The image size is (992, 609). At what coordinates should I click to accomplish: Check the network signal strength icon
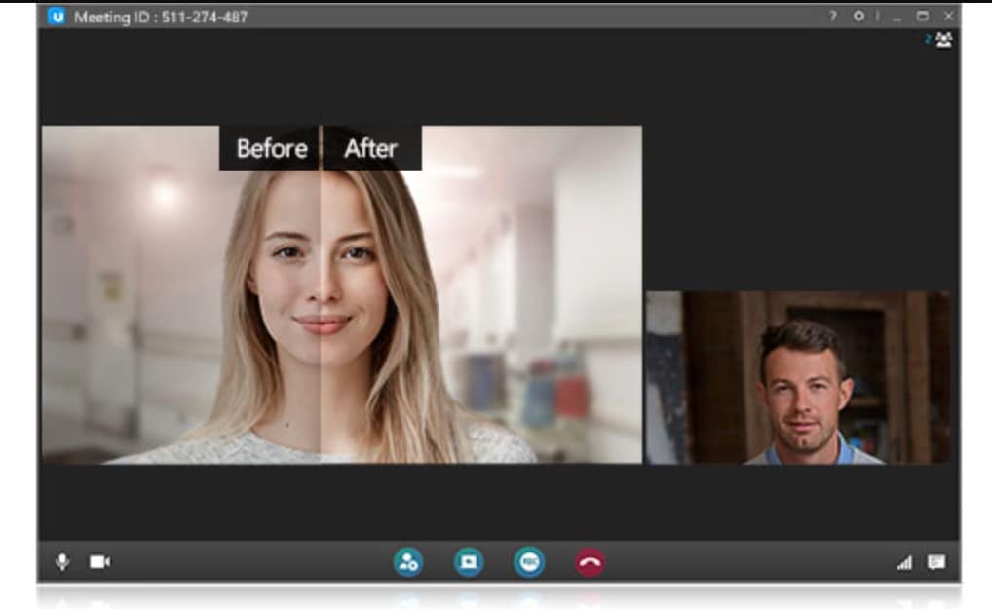(904, 562)
